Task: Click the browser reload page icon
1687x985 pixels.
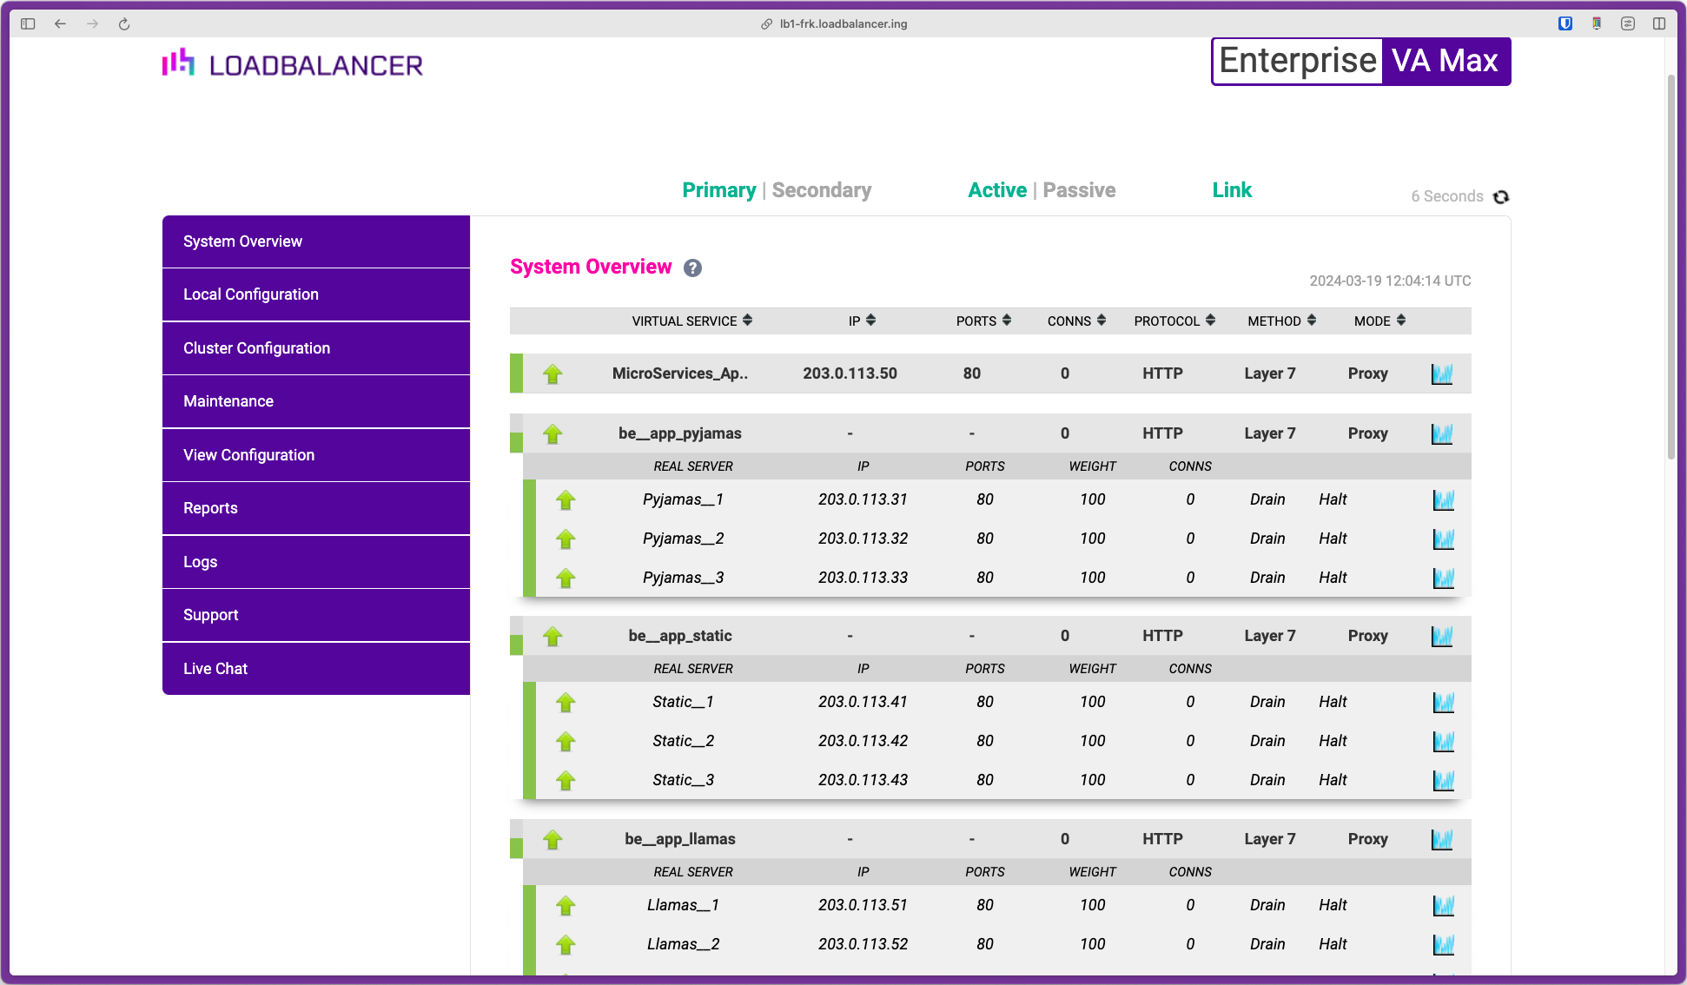Action: click(x=124, y=24)
